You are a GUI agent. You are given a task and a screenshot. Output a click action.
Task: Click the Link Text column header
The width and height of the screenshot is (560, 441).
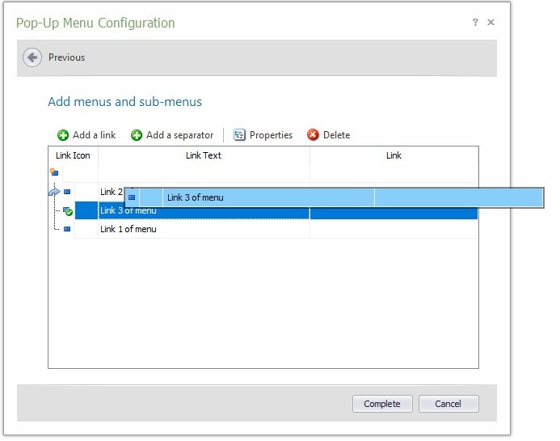click(x=204, y=155)
